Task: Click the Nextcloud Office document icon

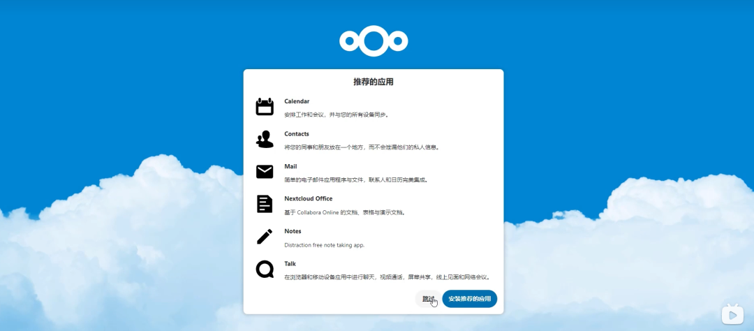Action: point(265,204)
